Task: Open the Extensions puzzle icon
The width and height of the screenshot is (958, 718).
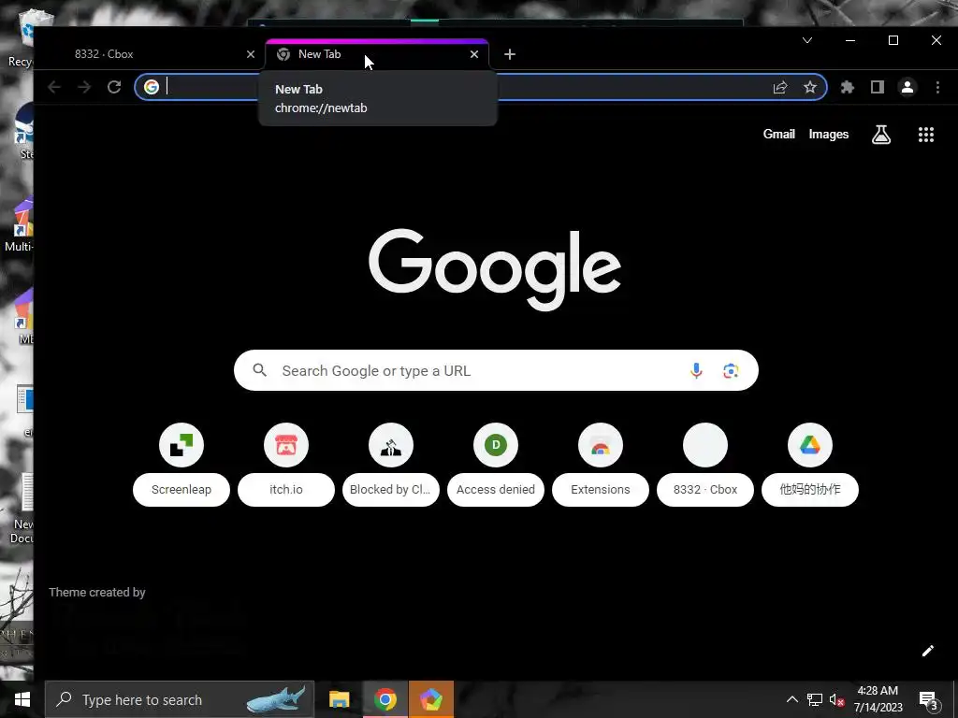Action: [x=848, y=87]
